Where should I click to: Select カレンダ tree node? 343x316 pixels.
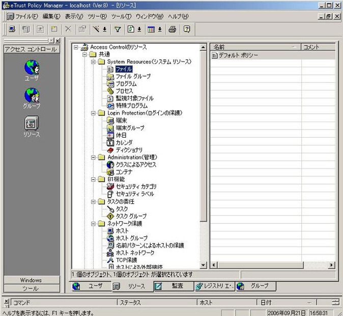[124, 143]
